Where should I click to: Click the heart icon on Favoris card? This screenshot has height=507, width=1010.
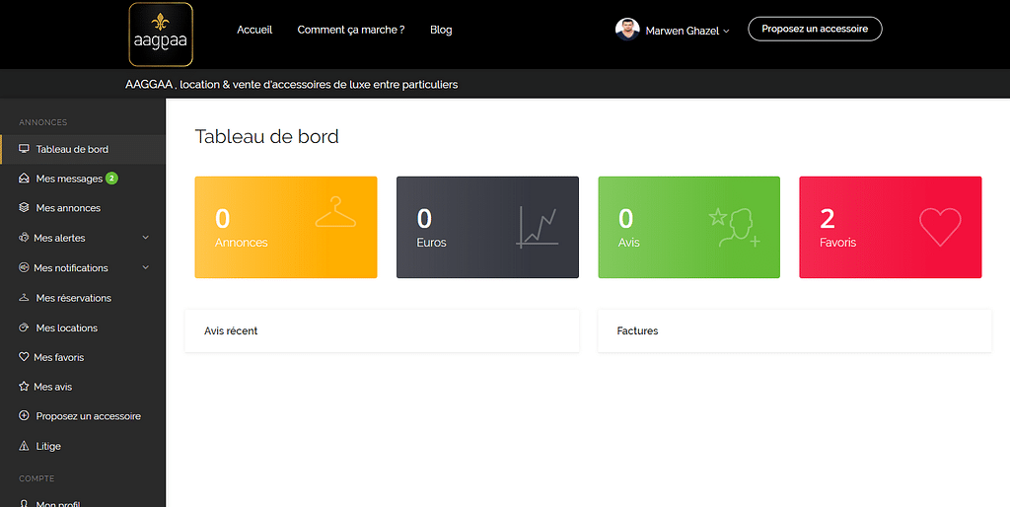(939, 227)
